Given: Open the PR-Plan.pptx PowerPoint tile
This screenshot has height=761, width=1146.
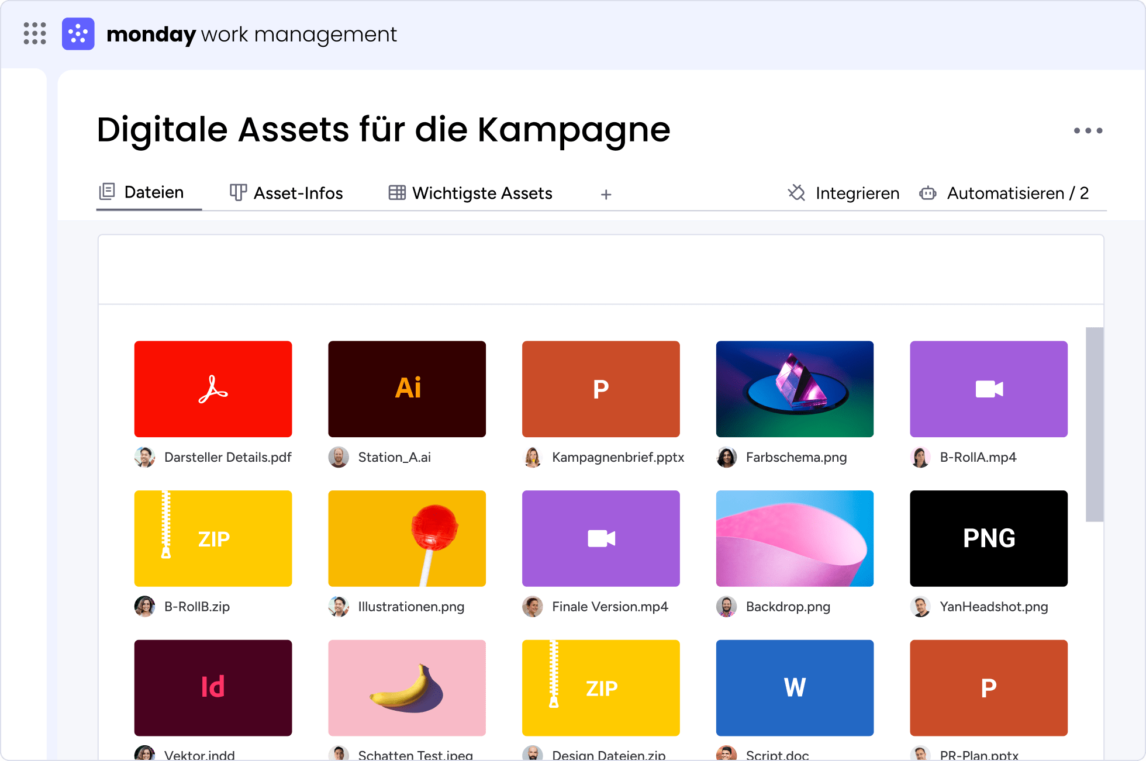Looking at the screenshot, I should pyautogui.click(x=989, y=688).
